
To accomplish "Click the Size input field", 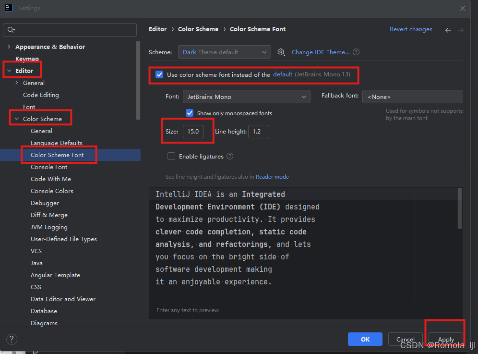I will [193, 132].
